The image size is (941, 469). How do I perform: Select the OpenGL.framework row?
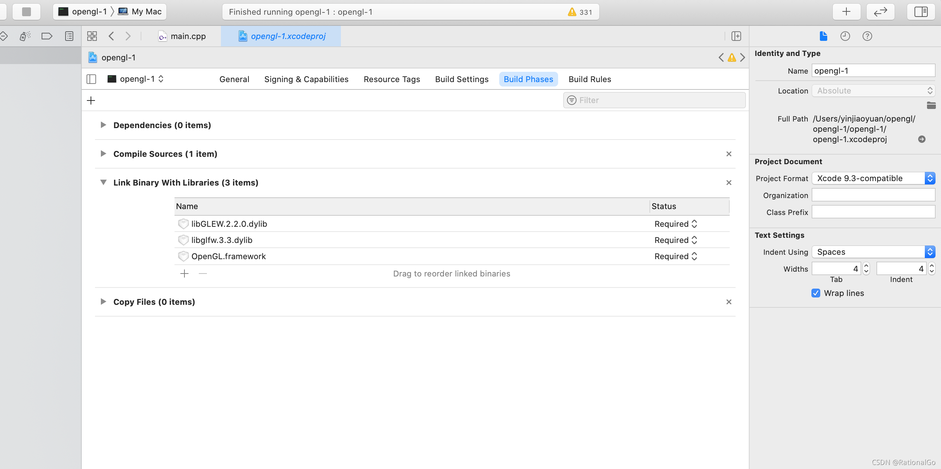click(x=452, y=256)
